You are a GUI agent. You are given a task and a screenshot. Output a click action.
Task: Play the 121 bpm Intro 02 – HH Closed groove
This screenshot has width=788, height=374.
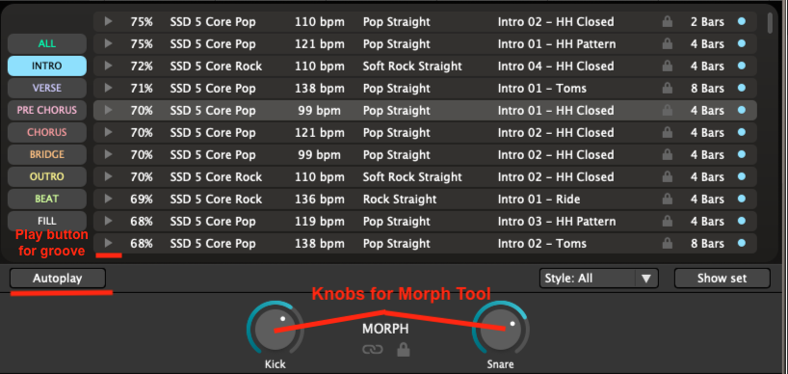tap(108, 132)
